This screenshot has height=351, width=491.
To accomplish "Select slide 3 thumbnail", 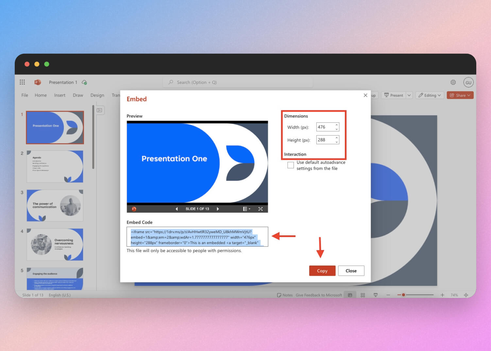I will 55,206.
